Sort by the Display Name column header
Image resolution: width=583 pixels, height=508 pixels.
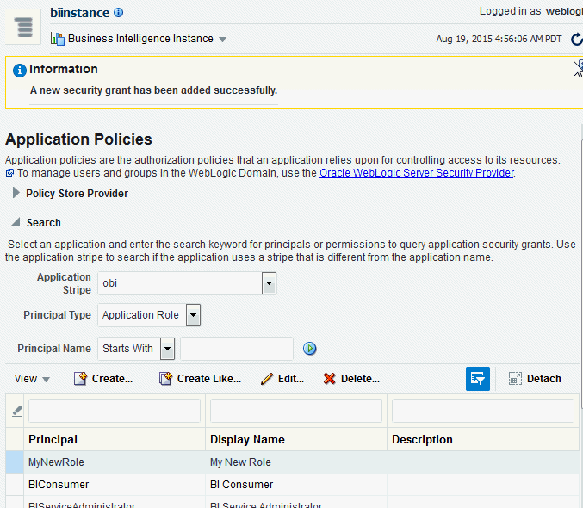pyautogui.click(x=296, y=440)
